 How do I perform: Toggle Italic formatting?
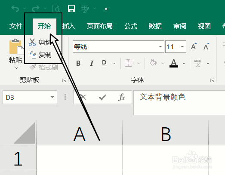pos(92,63)
